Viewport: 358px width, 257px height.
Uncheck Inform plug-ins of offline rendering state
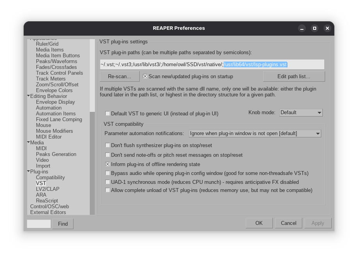(x=107, y=164)
